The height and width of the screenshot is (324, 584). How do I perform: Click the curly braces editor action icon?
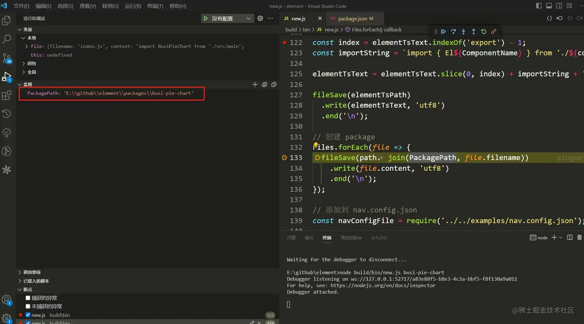[549, 19]
